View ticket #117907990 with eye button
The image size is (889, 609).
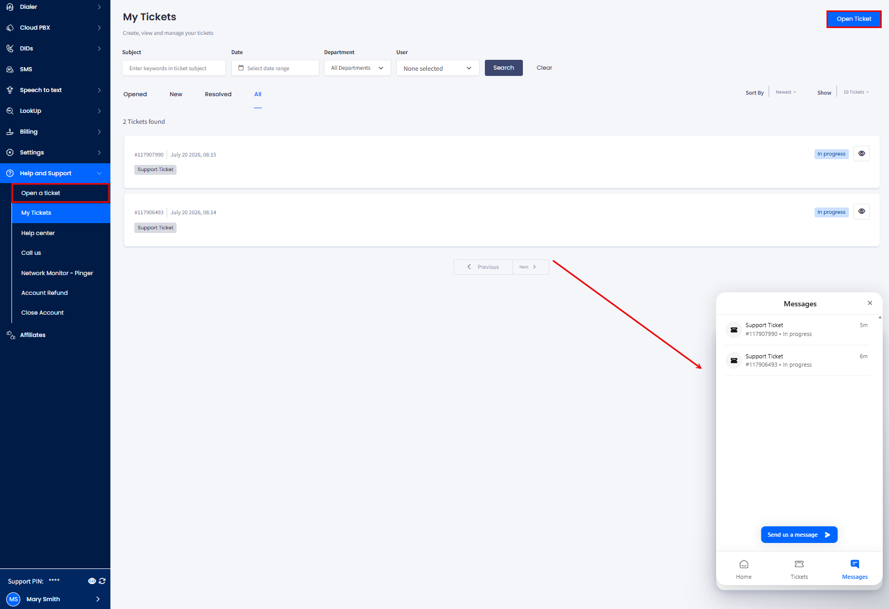[861, 153]
